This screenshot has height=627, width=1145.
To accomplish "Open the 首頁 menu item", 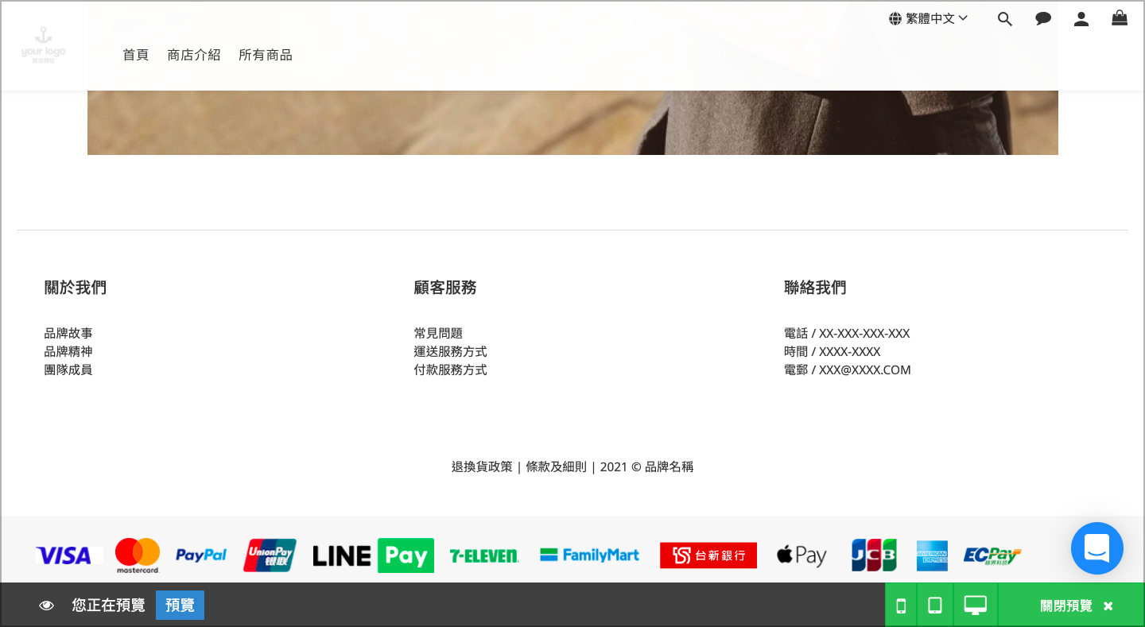I will click(135, 55).
